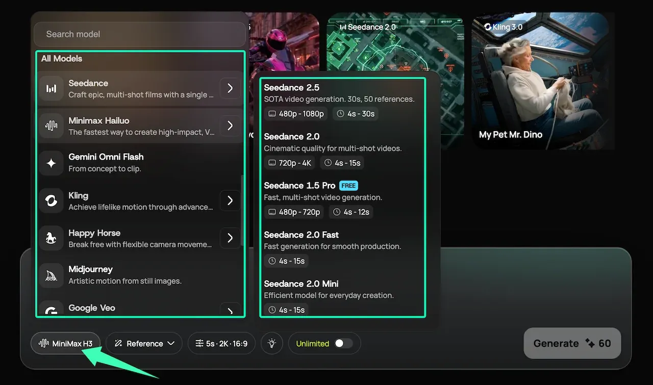
Task: Toggle the Unlimited switch
Action: 343,344
